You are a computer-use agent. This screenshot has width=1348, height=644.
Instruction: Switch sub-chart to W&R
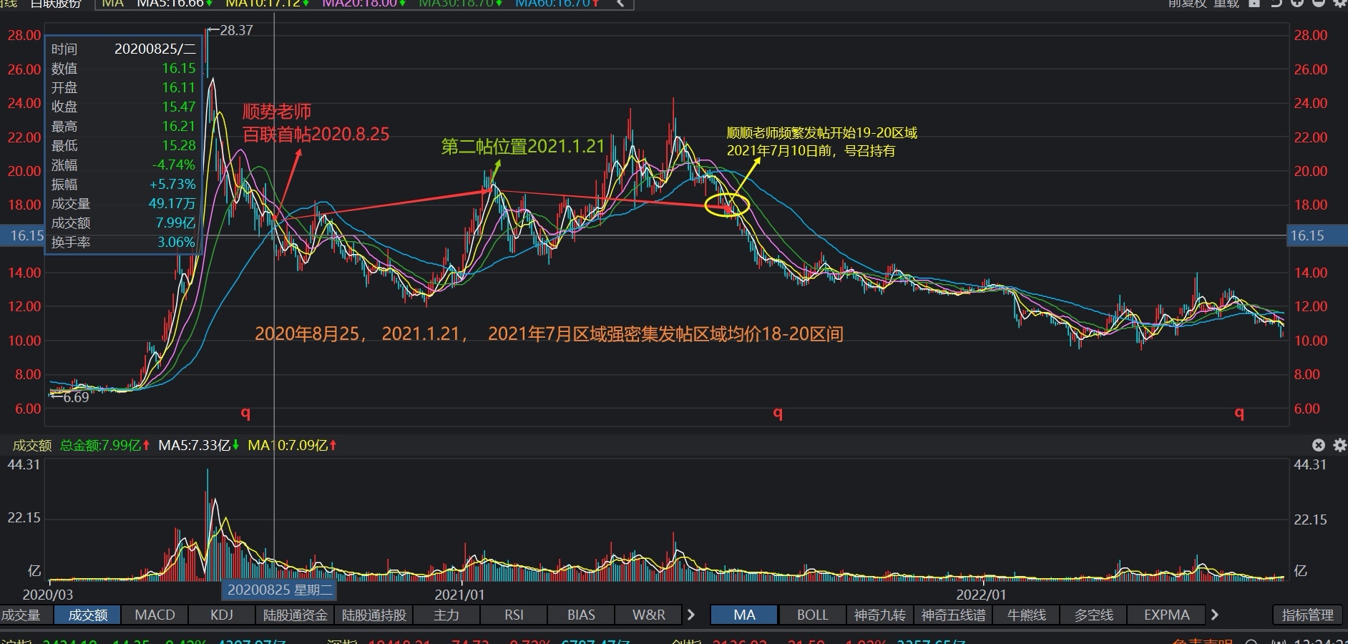point(648,615)
